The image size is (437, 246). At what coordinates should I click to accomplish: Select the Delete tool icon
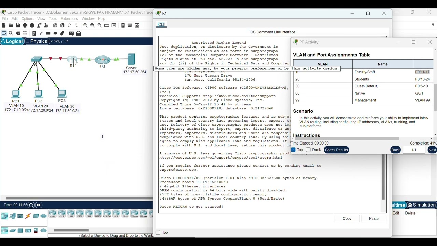pyautogui.click(x=18, y=33)
